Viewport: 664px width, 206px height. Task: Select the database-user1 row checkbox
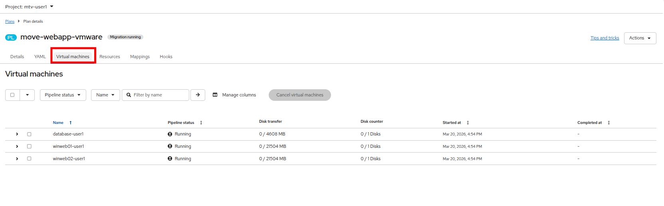29,134
